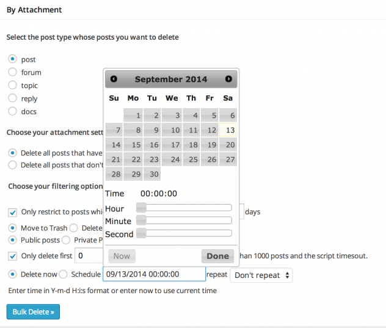The height and width of the screenshot is (328, 386).
Task: Select the docs post type
Action: (13, 111)
